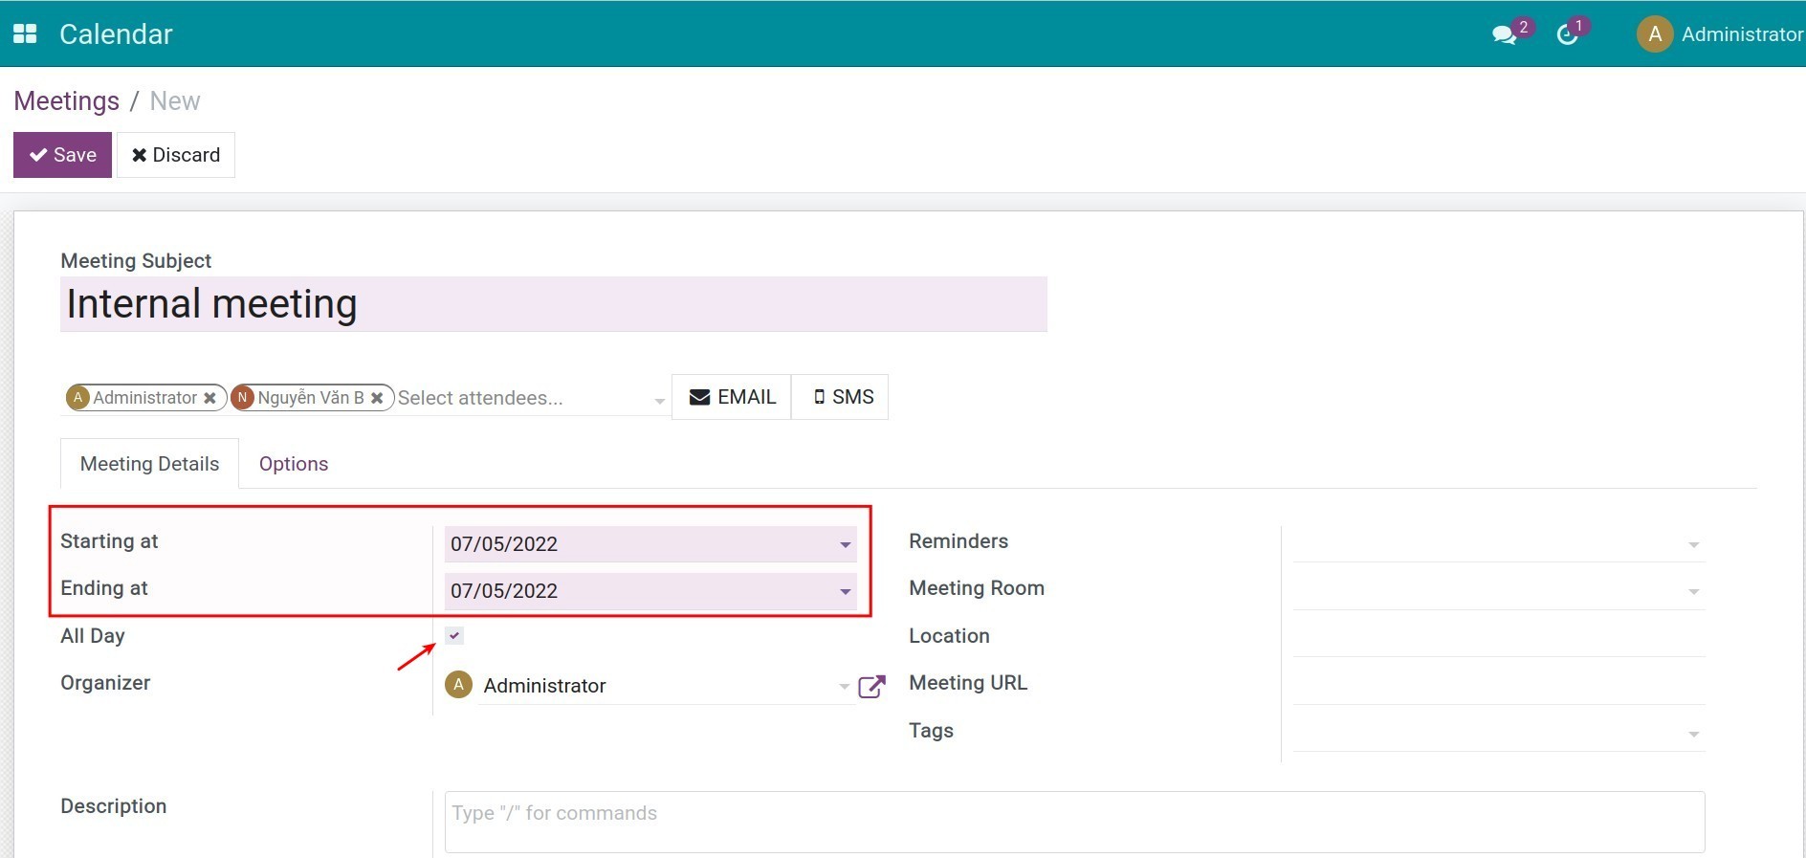Open Organizer external link icon
1806x858 pixels.
click(x=871, y=686)
